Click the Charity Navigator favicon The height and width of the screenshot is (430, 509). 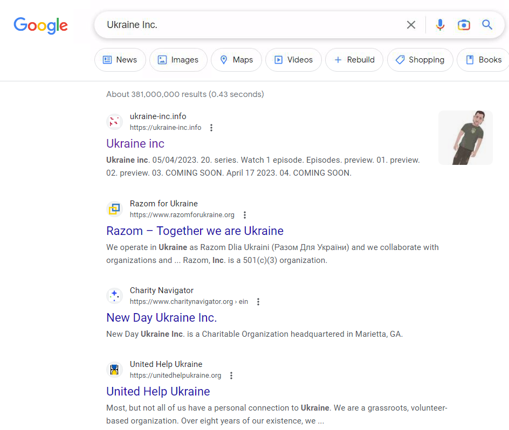(x=114, y=296)
